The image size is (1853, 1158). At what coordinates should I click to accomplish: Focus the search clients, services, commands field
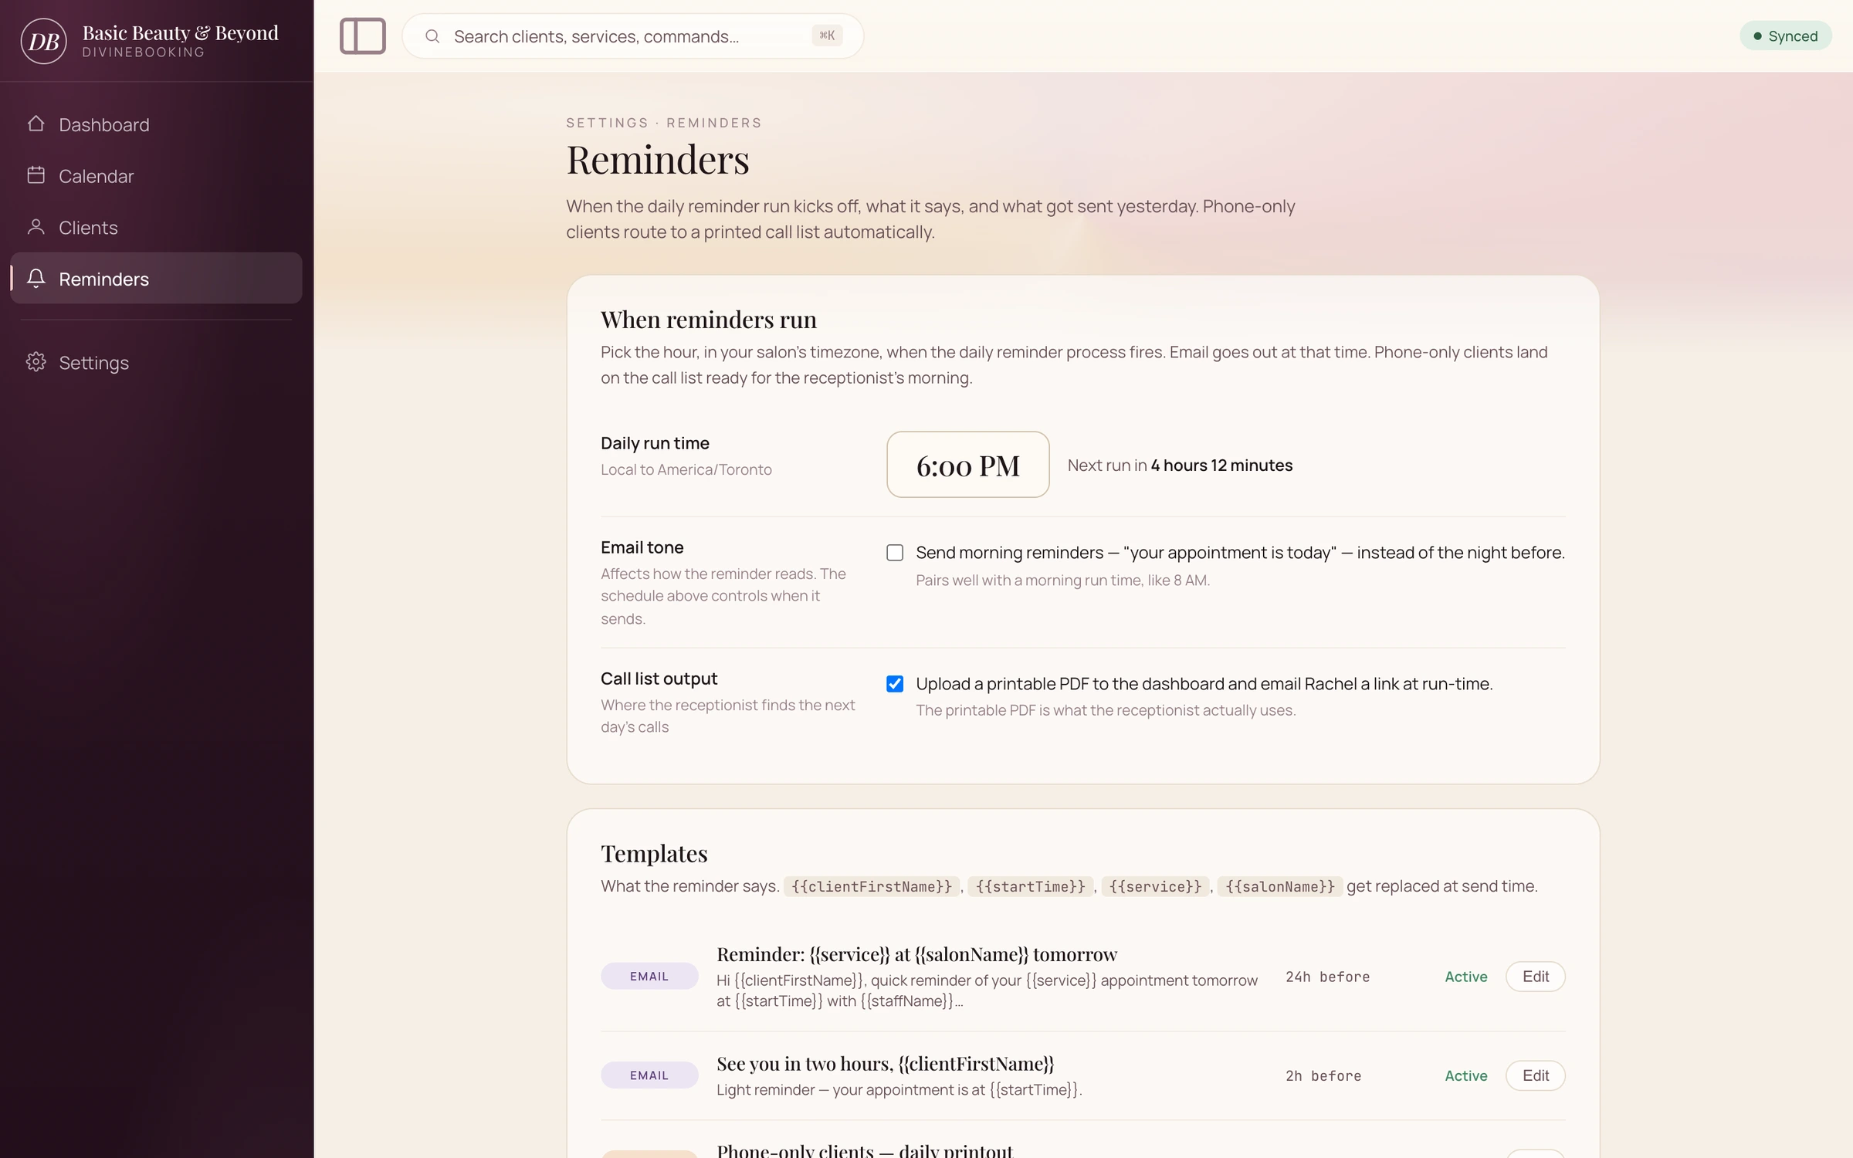tap(632, 36)
